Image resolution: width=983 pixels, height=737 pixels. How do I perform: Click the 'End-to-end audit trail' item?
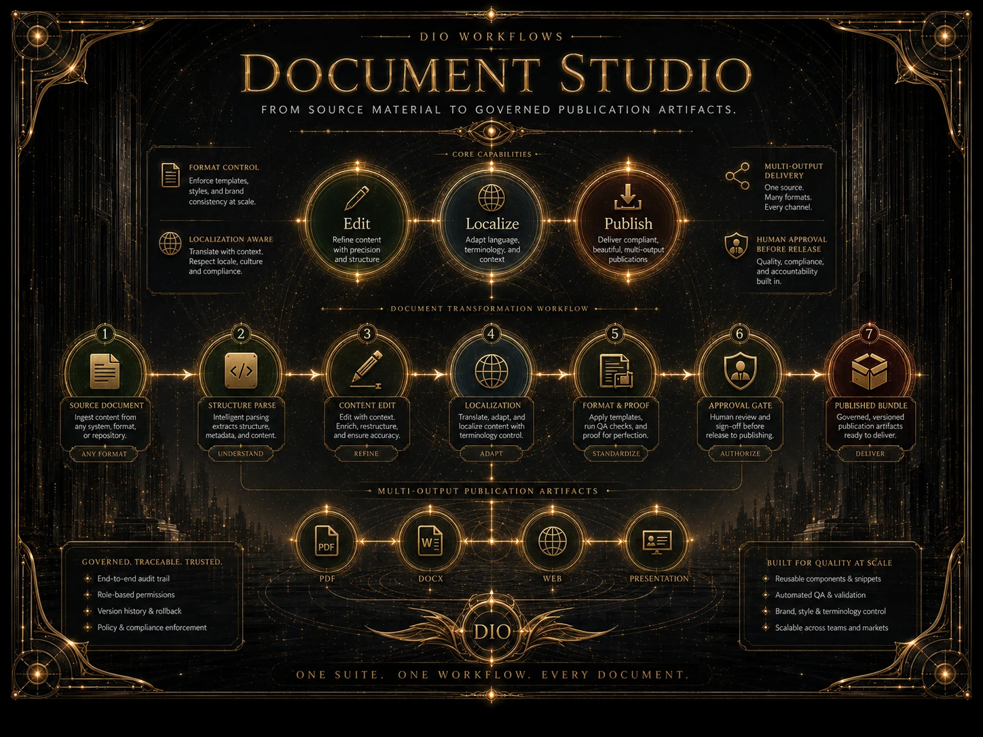[133, 579]
